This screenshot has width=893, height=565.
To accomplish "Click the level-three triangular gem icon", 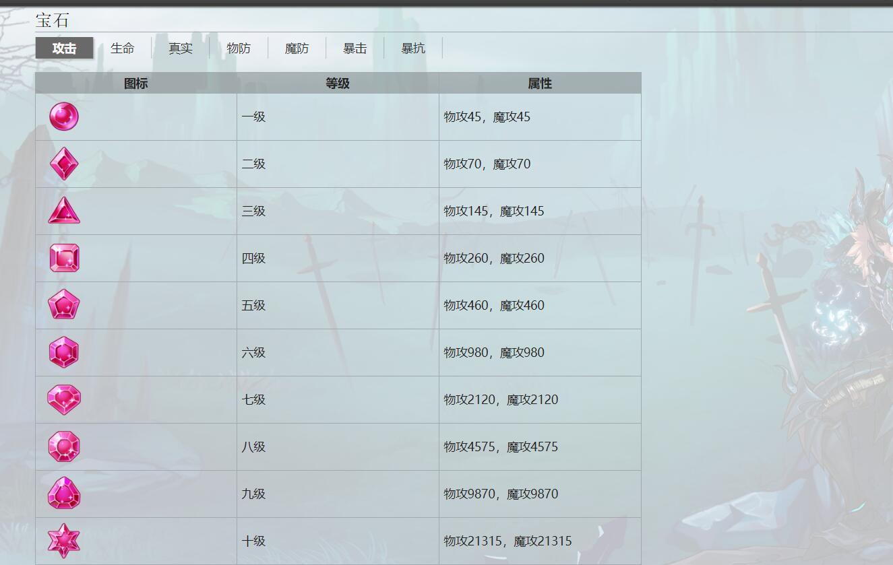I will (x=64, y=211).
